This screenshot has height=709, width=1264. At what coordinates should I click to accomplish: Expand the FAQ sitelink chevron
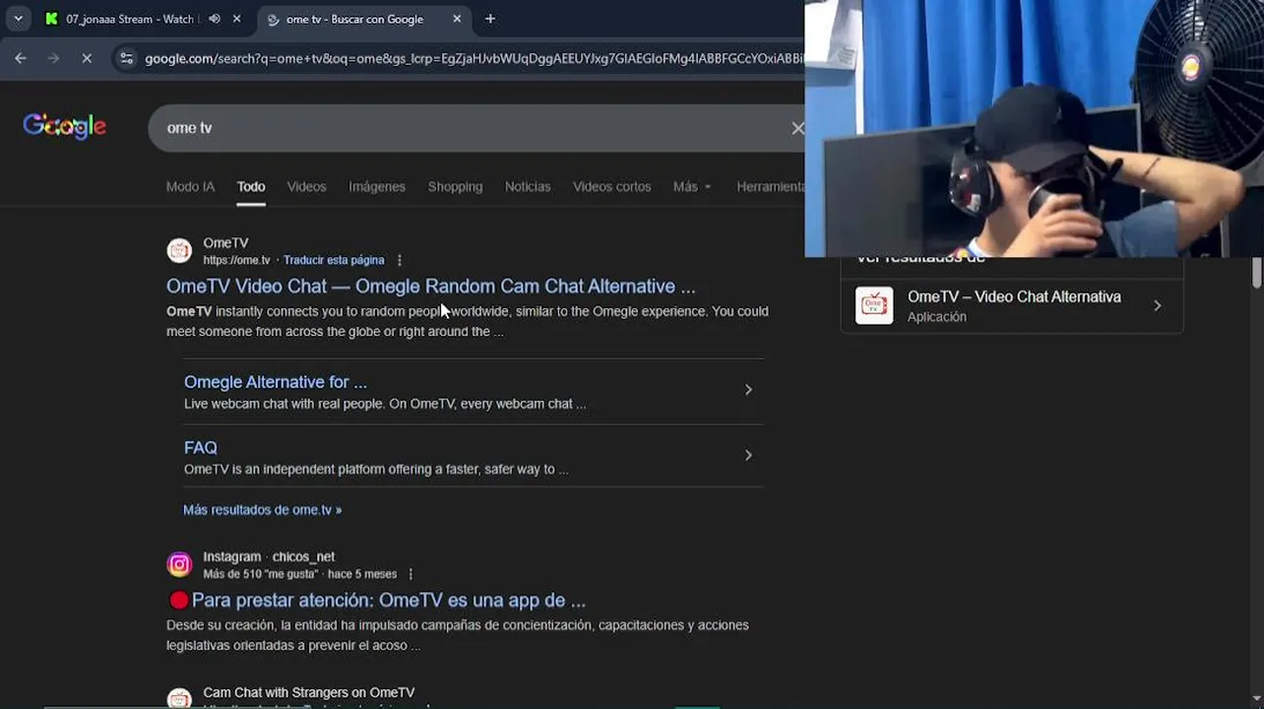click(748, 455)
